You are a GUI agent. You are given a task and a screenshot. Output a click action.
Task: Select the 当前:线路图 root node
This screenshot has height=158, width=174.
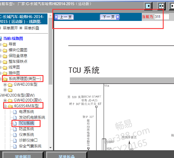[x=13, y=38]
